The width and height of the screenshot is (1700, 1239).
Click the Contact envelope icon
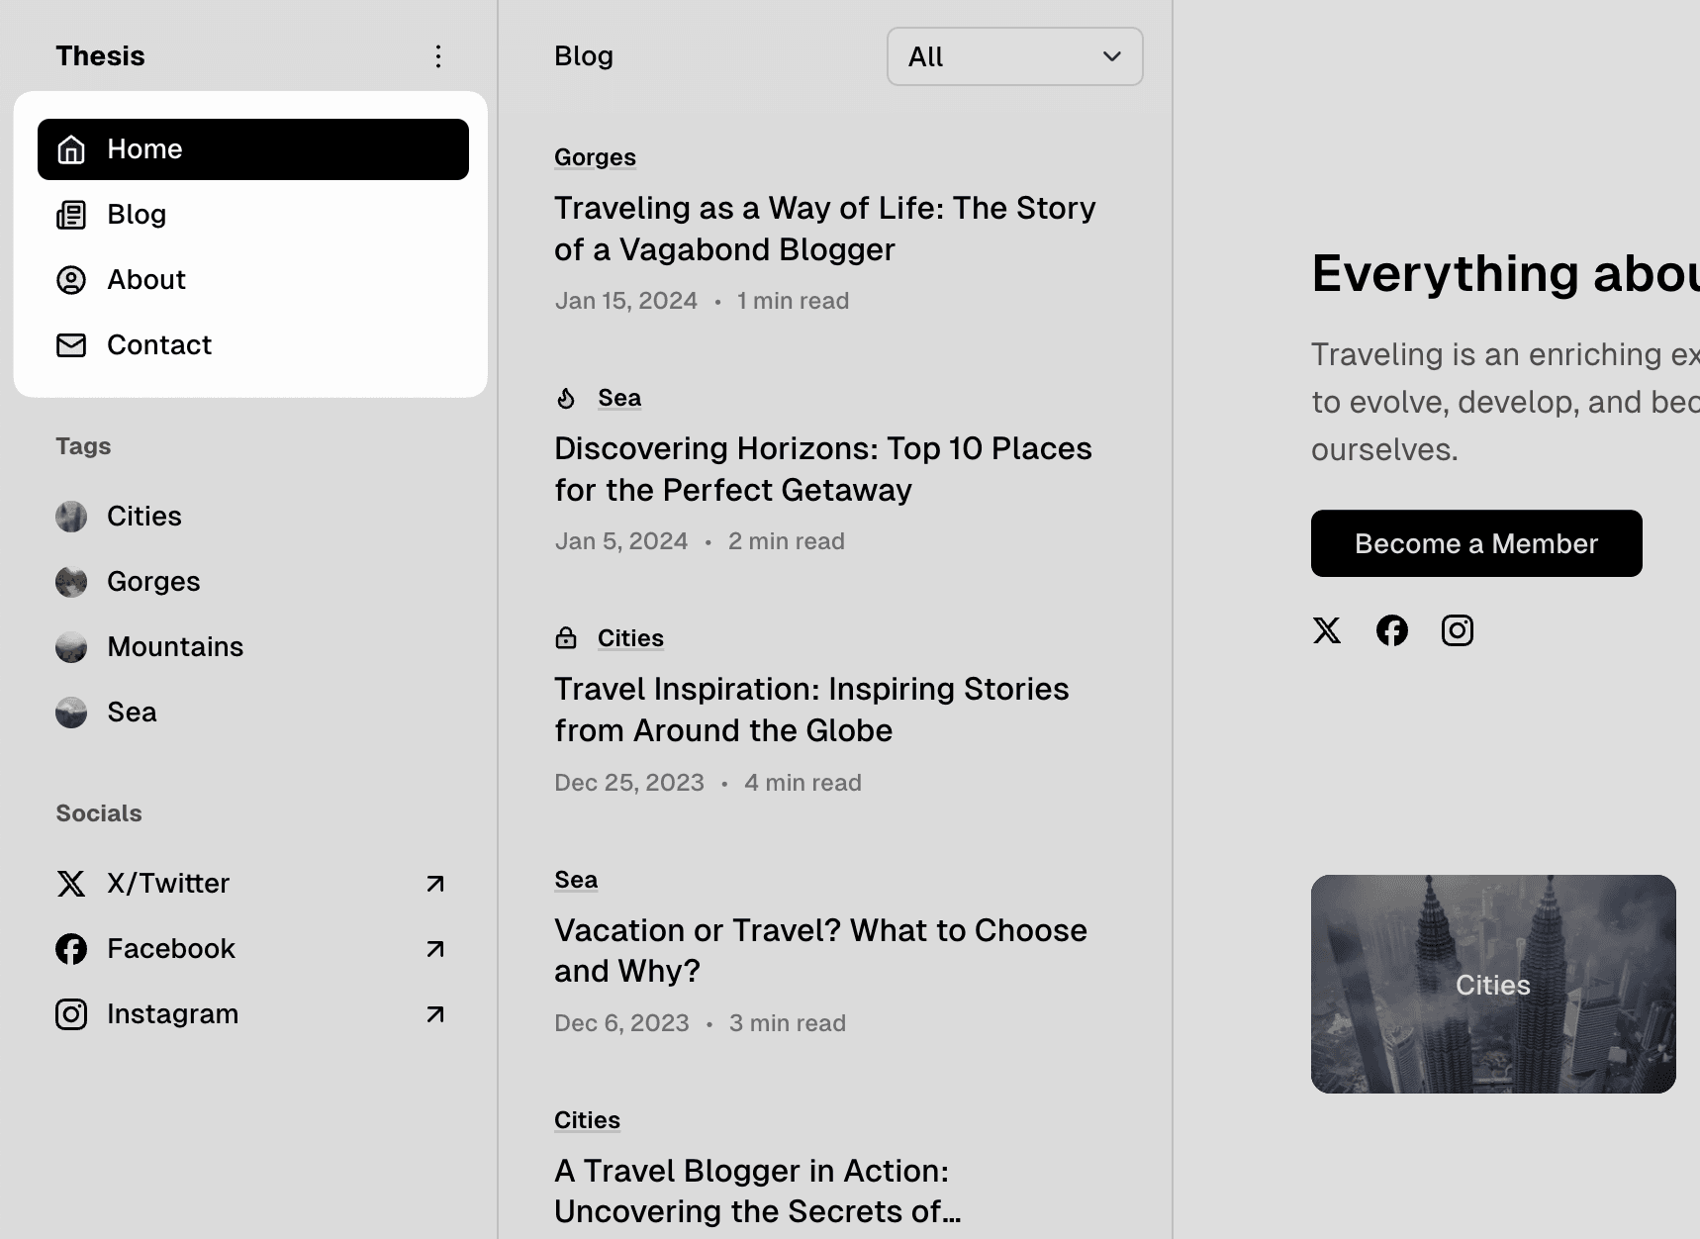(71, 345)
